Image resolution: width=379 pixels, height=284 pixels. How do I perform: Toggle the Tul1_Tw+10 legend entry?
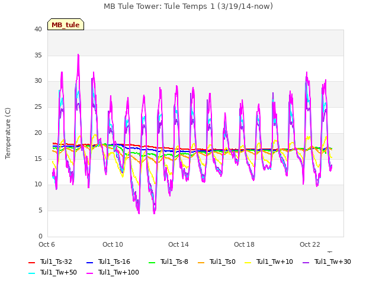click(269, 262)
